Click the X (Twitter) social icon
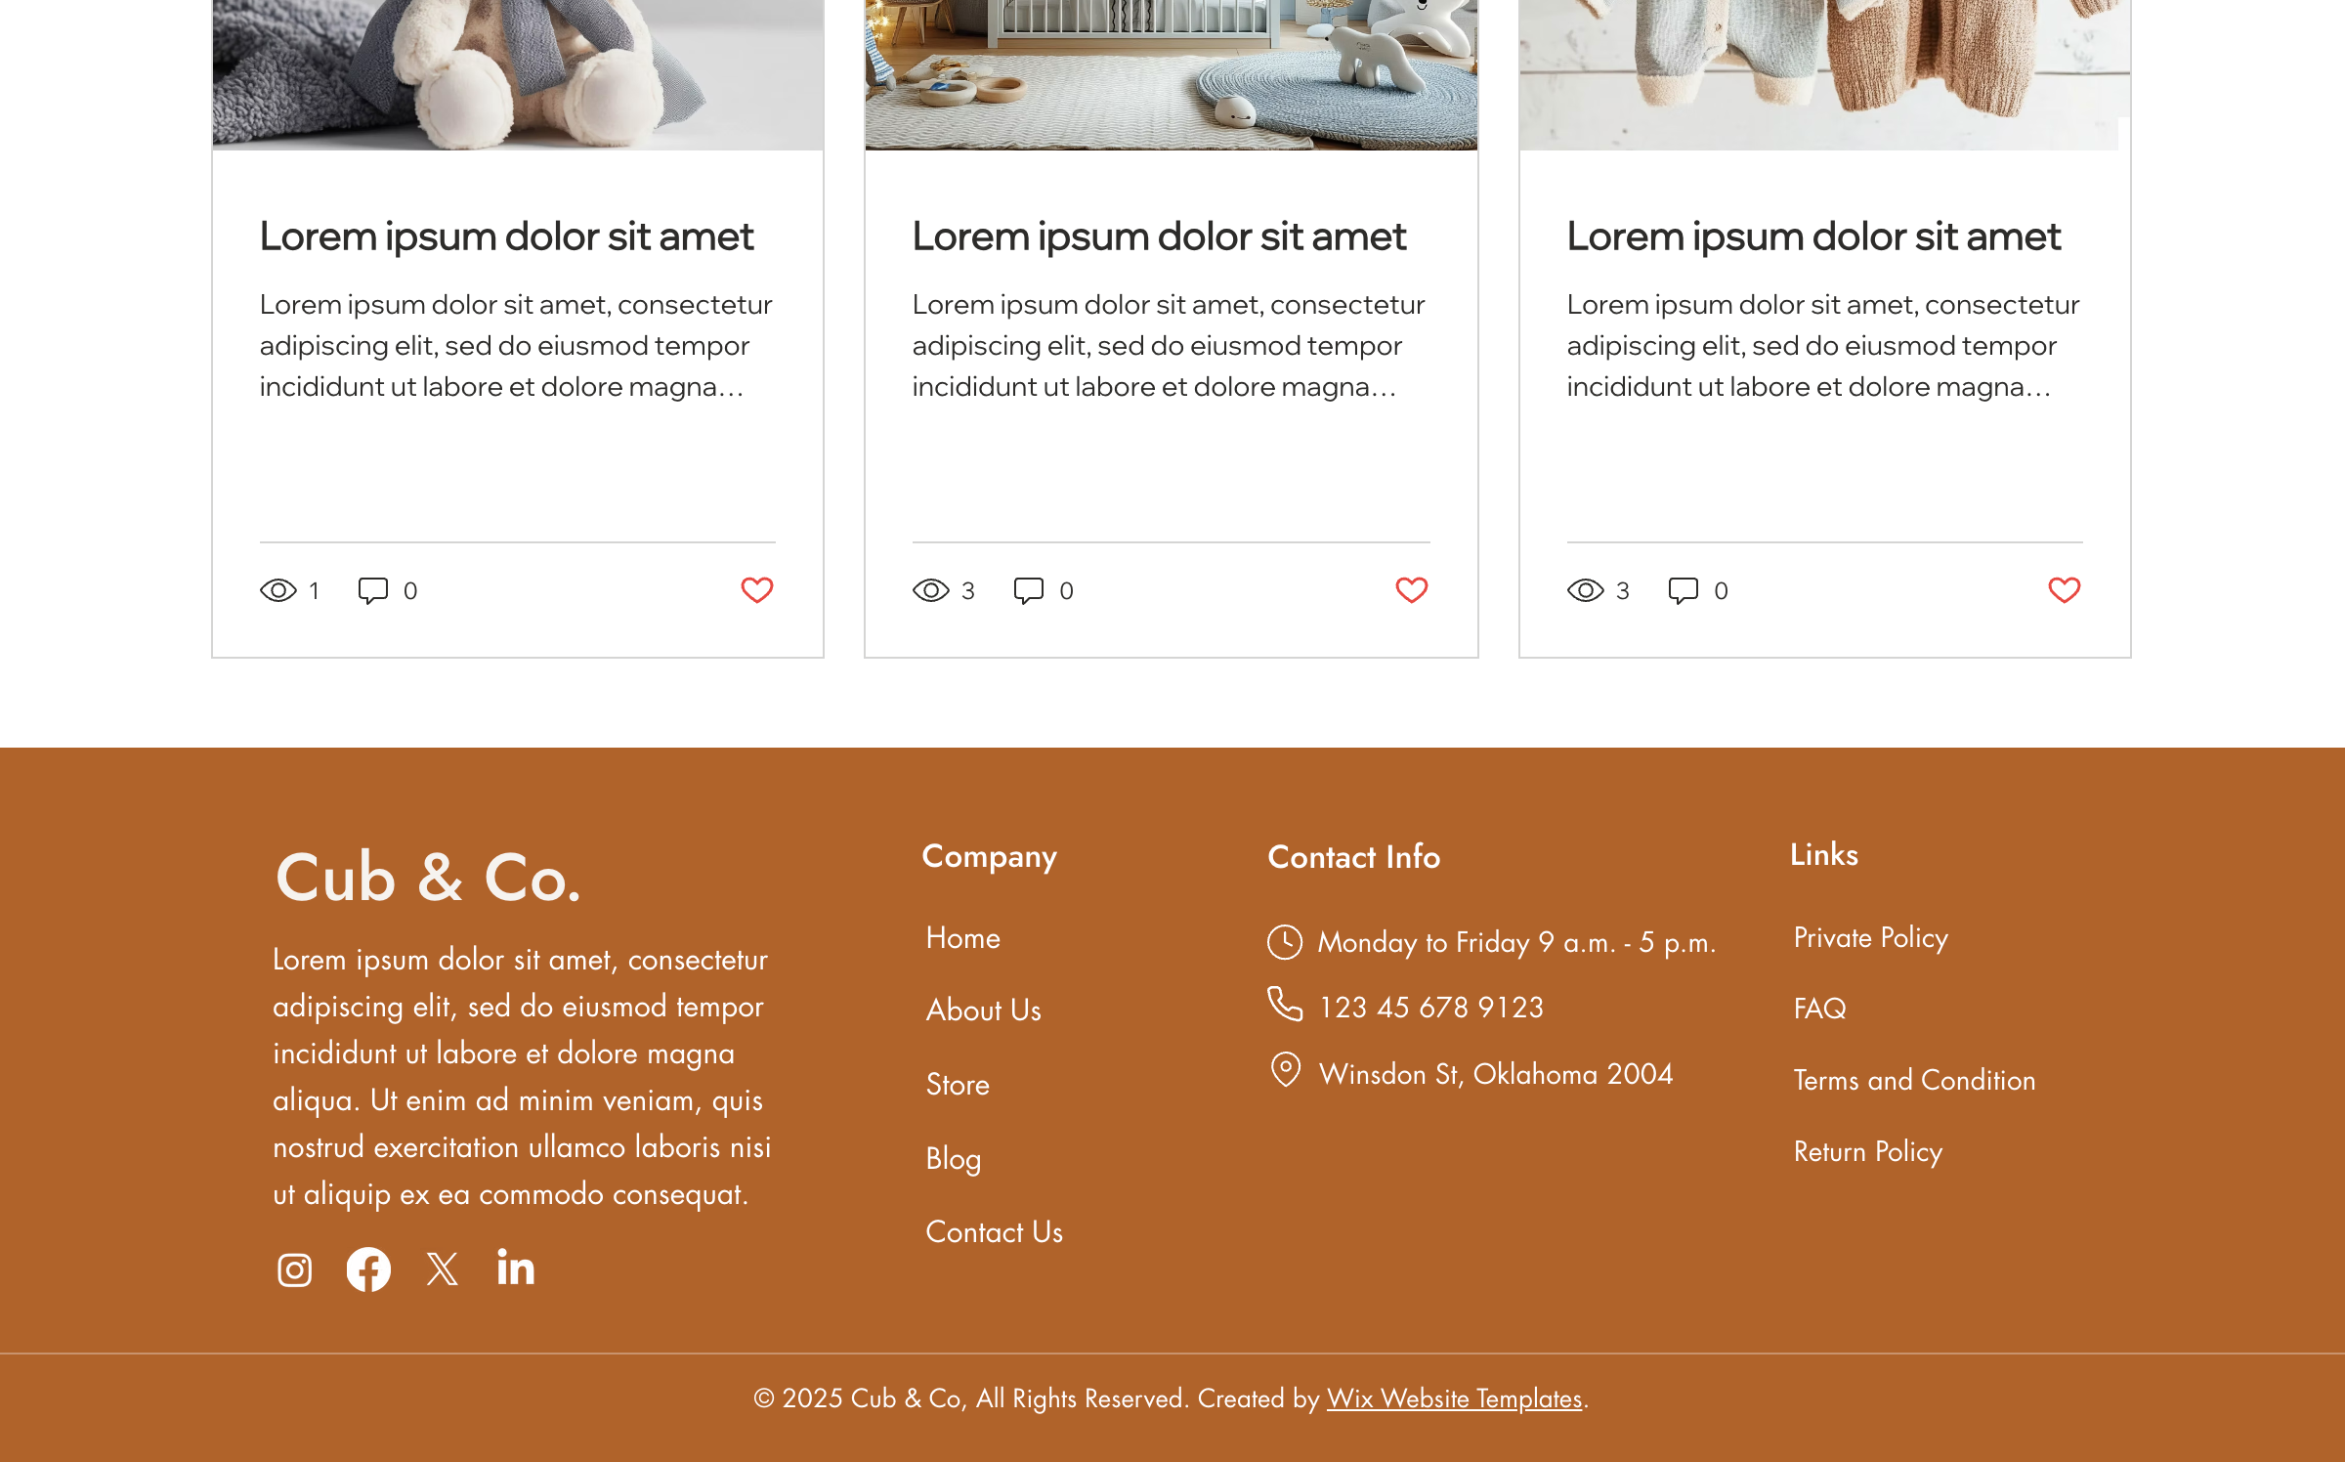Viewport: 2345px width, 1462px height. [442, 1269]
